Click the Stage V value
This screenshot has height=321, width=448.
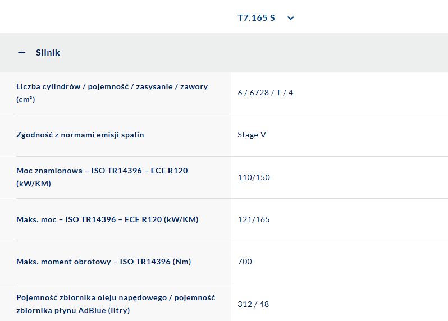[252, 135]
